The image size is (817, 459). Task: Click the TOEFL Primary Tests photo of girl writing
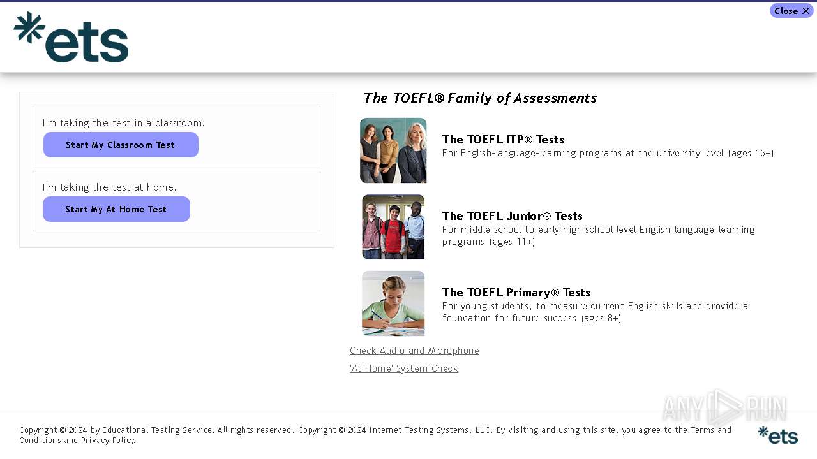coord(393,303)
